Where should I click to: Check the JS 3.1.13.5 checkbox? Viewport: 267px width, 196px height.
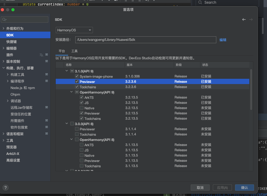(x=82, y=150)
